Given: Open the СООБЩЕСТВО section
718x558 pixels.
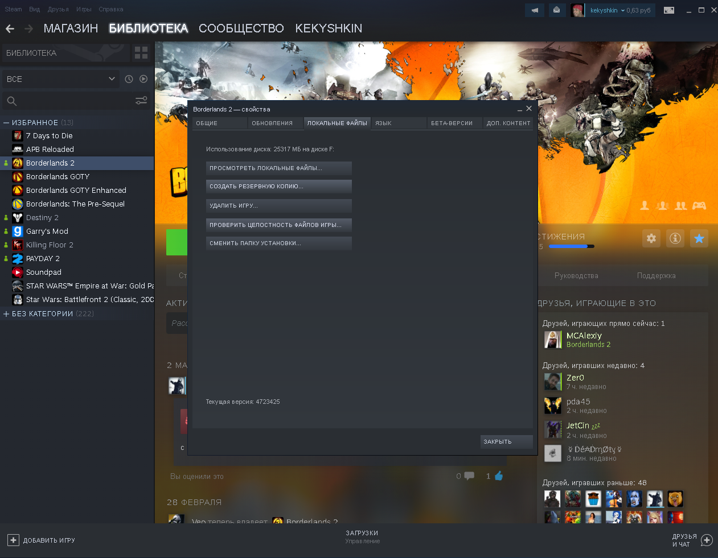Looking at the screenshot, I should coord(241,28).
